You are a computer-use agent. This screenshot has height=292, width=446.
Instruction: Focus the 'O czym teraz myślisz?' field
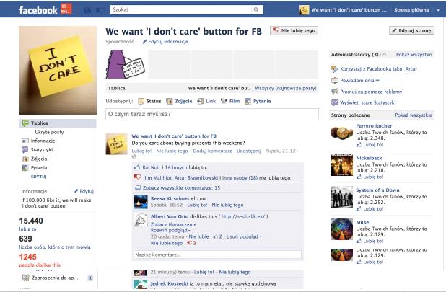coord(212,114)
